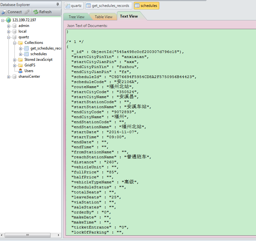This screenshot has height=241, width=256.
Task: Click the Connect button
Action: pos(12,12)
